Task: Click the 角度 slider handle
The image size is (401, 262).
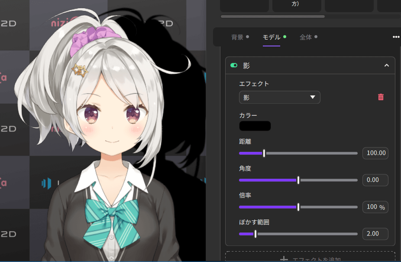Action: pos(298,180)
